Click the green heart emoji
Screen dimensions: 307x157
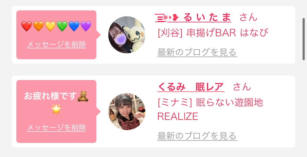[x=62, y=26]
